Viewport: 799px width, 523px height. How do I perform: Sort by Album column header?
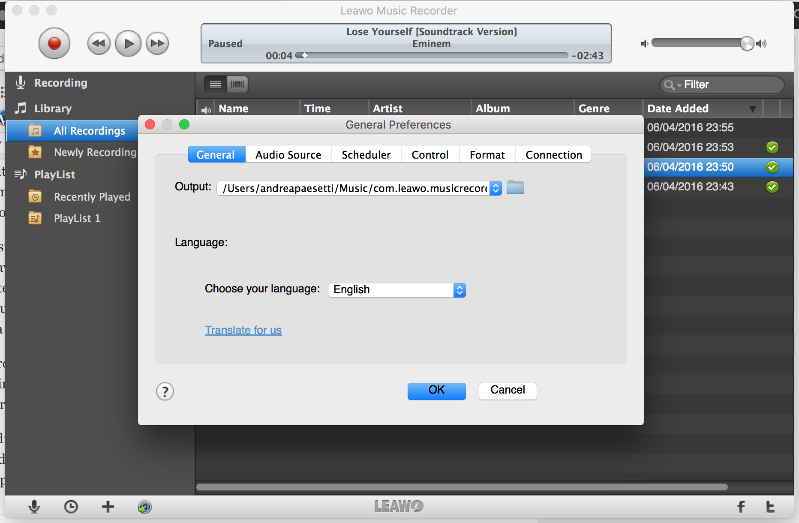tap(523, 108)
